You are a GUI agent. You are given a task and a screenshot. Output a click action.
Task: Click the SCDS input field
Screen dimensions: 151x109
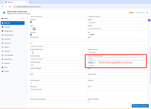click(x=58, y=77)
